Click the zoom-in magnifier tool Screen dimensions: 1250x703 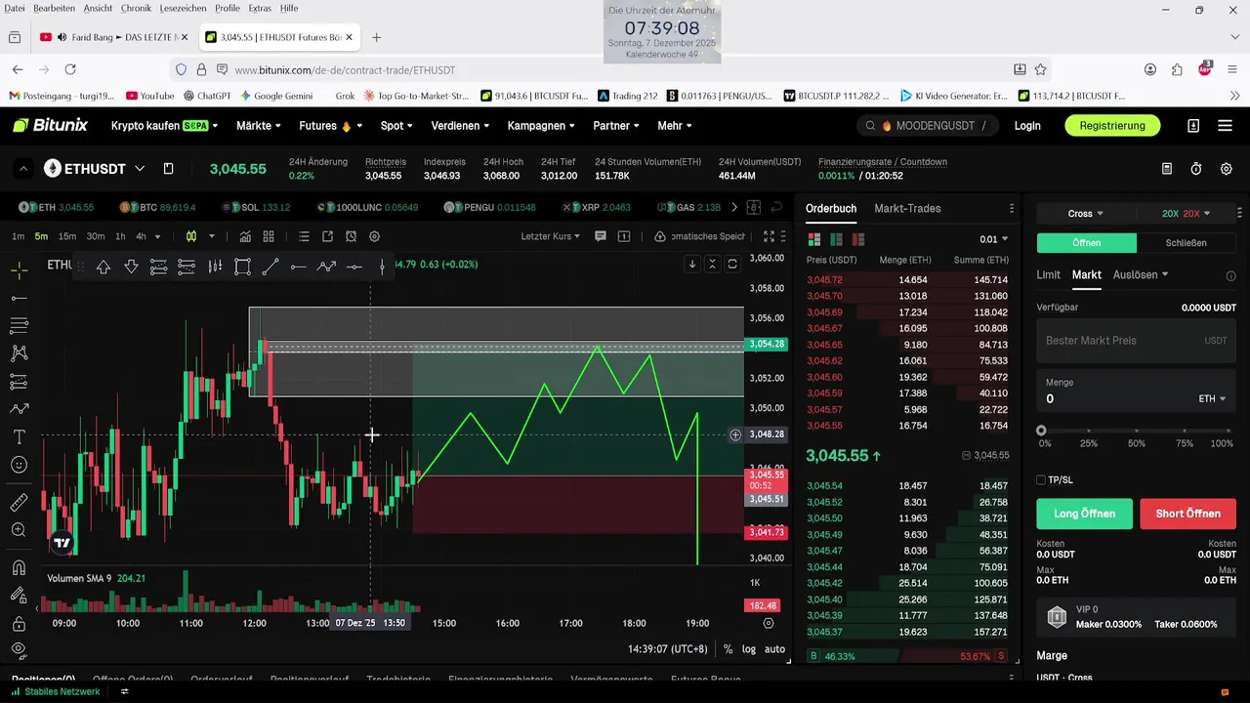[x=19, y=530]
